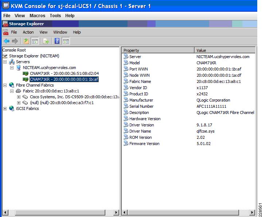Open the Storage Explorer File menu
Image resolution: width=262 pixels, height=217 pixels.
click(x=14, y=32)
